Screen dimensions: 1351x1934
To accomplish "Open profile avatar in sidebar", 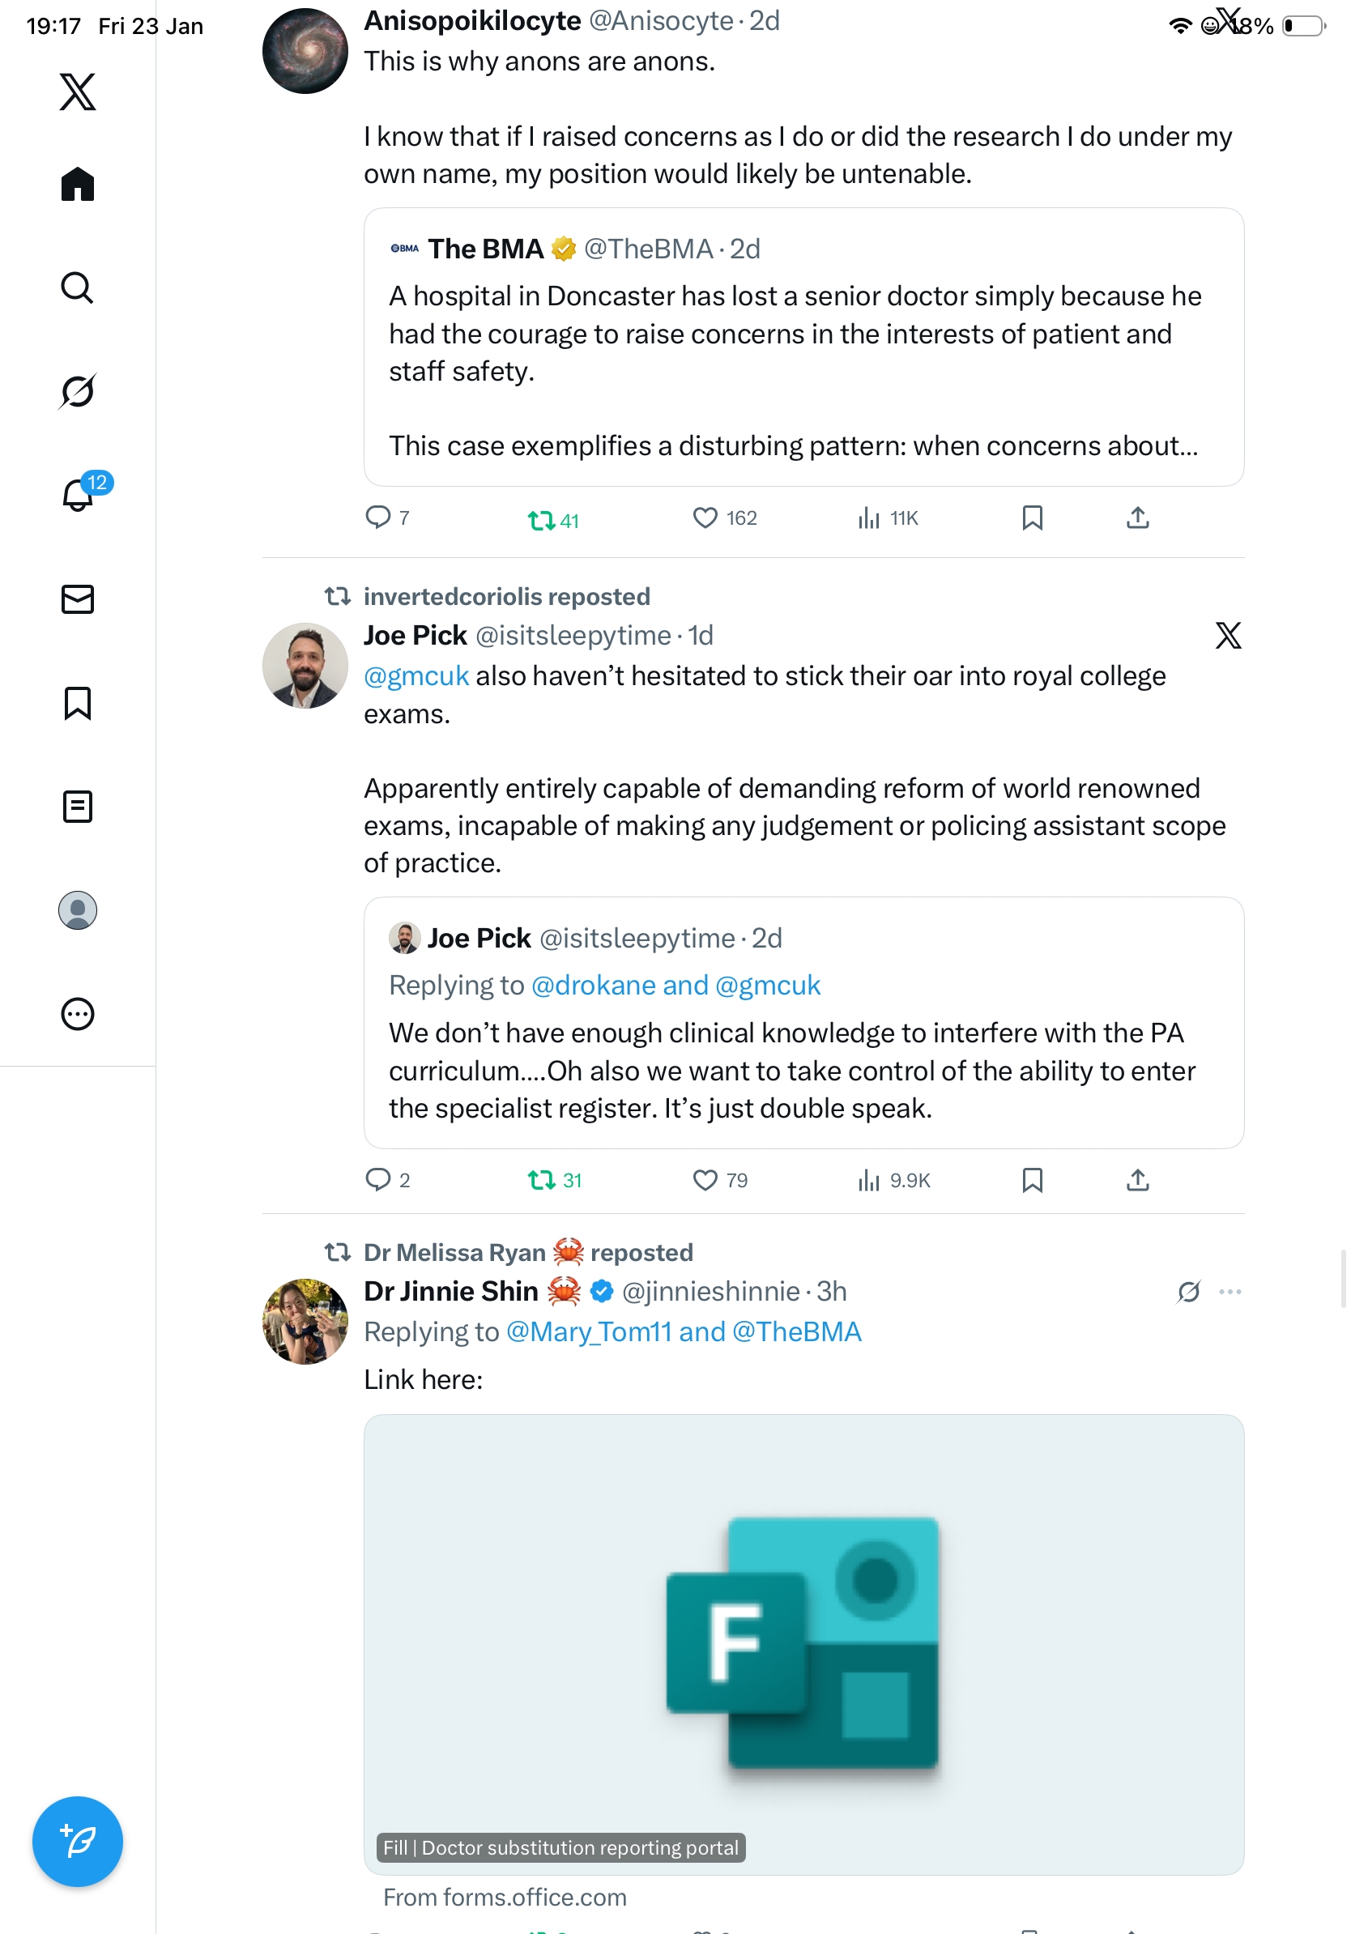I will 78,909.
